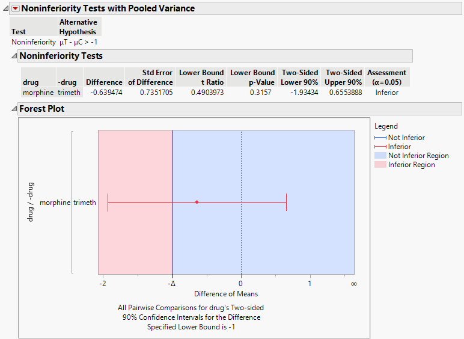Click the Not Inferior legend line marker
The width and height of the screenshot is (464, 339).
380,138
